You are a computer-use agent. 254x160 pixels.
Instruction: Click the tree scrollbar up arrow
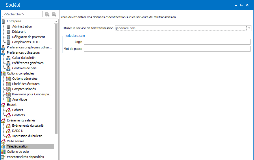pyautogui.click(x=56, y=21)
